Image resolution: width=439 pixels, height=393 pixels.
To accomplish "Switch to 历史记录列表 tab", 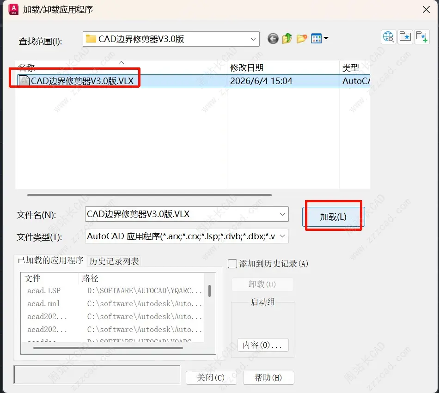I will tap(114, 261).
